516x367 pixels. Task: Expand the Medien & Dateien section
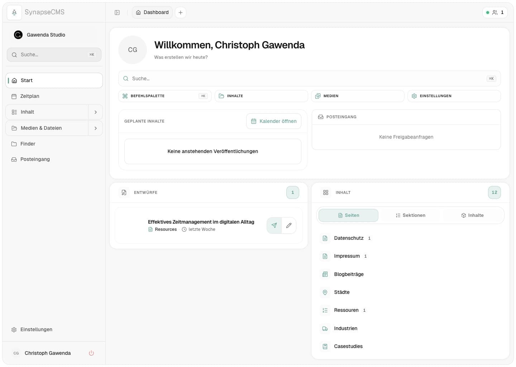coord(95,128)
